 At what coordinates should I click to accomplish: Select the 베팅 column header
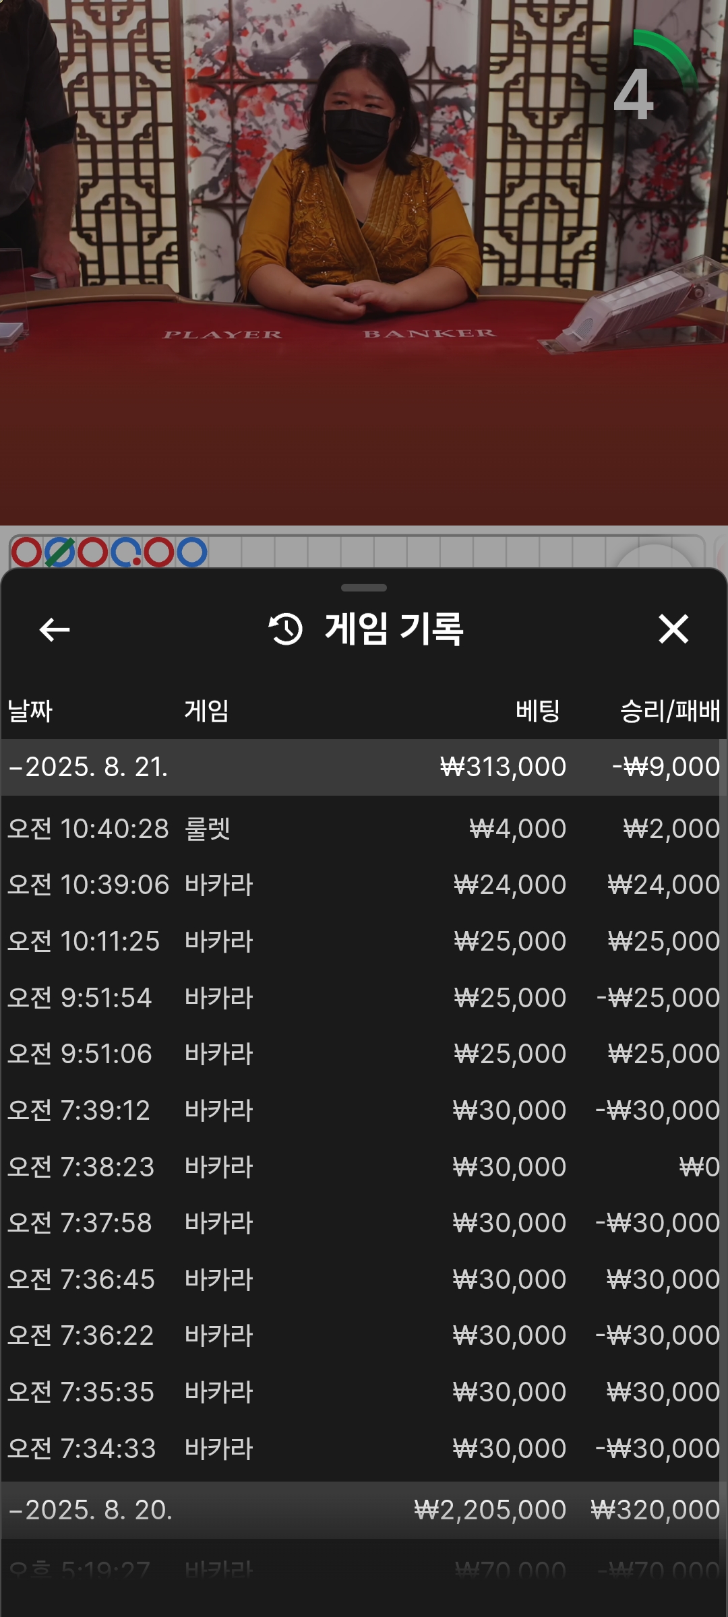click(538, 711)
